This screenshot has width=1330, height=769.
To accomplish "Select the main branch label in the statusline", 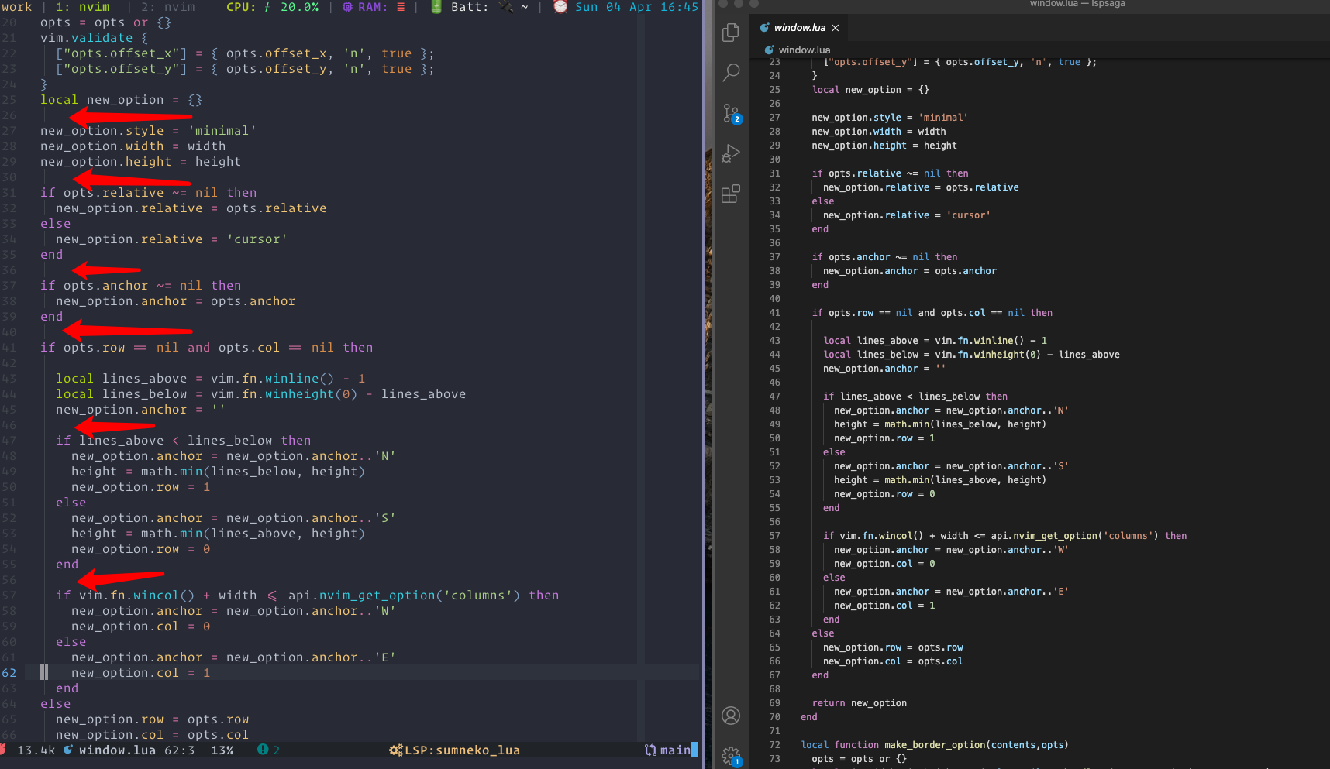I will (676, 750).
